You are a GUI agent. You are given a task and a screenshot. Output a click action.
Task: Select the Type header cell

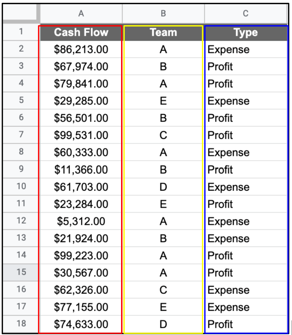pos(246,32)
